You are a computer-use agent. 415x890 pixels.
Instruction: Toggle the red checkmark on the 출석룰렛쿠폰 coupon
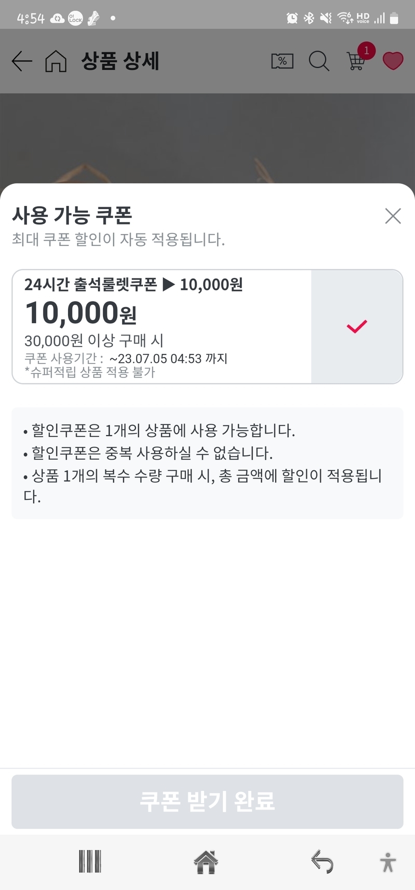tap(357, 326)
